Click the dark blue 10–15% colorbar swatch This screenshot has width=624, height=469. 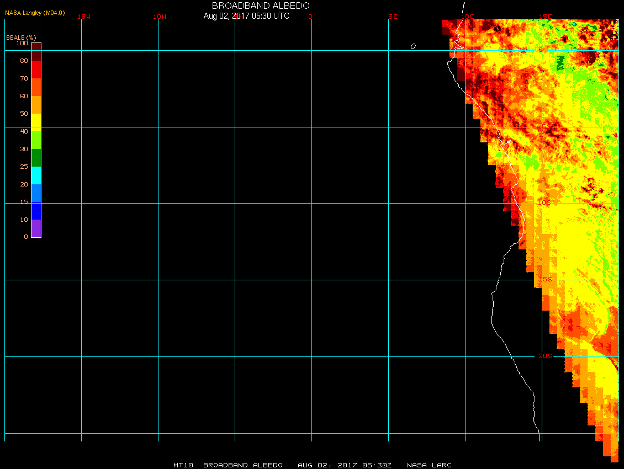tap(36, 211)
